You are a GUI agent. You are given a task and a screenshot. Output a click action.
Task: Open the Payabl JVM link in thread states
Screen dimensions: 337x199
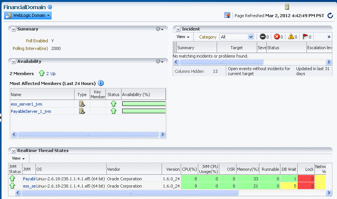[x=29, y=179]
